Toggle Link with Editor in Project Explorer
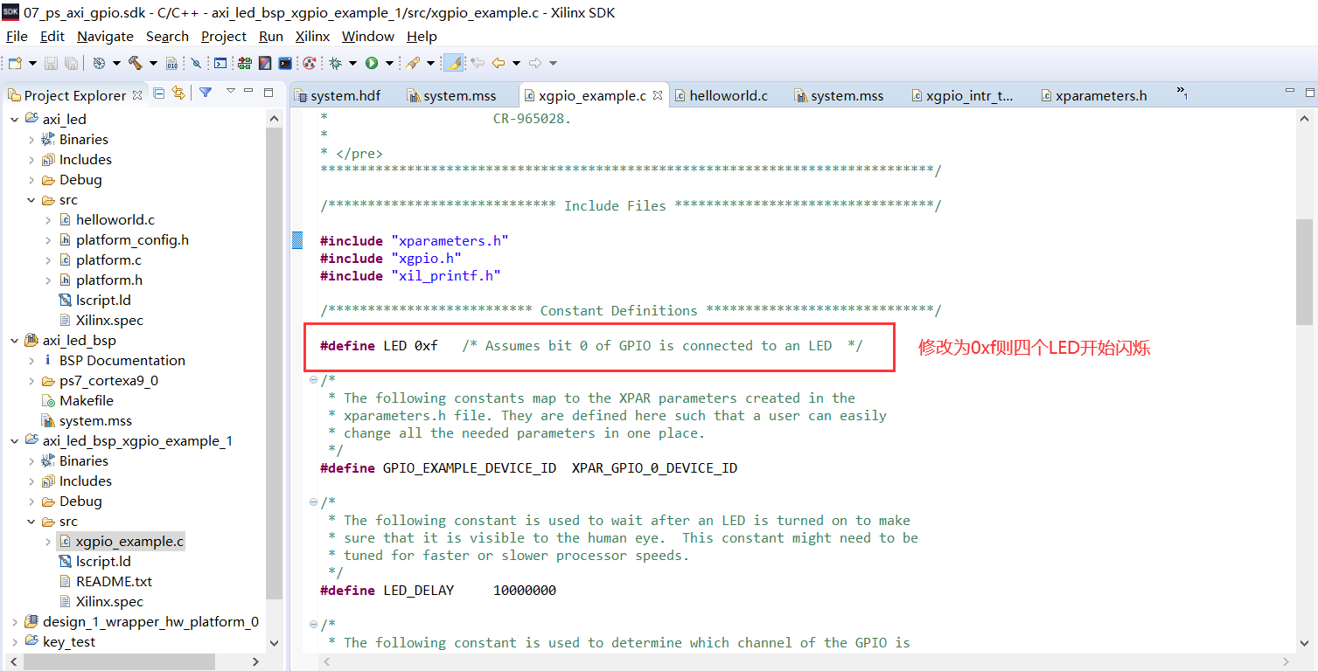1318x671 pixels. coord(178,93)
